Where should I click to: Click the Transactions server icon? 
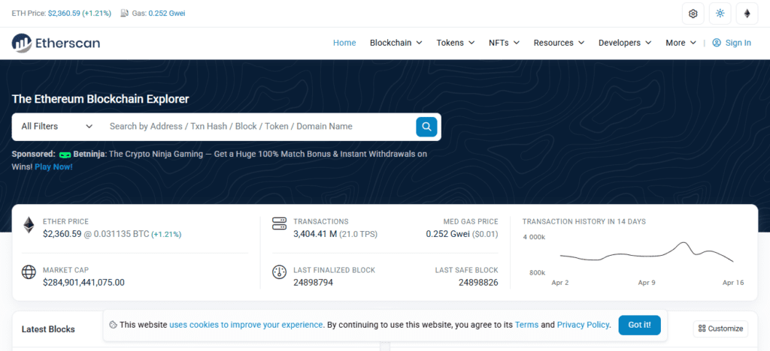tap(279, 223)
